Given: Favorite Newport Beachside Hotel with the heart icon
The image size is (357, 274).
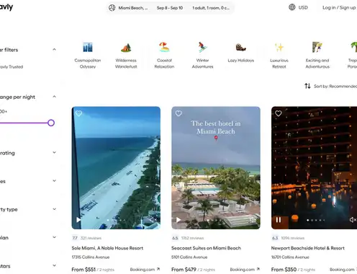Looking at the screenshot, I should click(279, 113).
